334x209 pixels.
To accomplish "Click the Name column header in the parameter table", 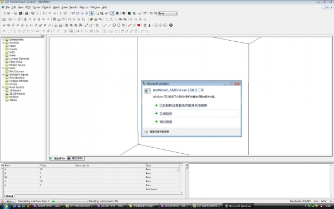I will 21,166.
